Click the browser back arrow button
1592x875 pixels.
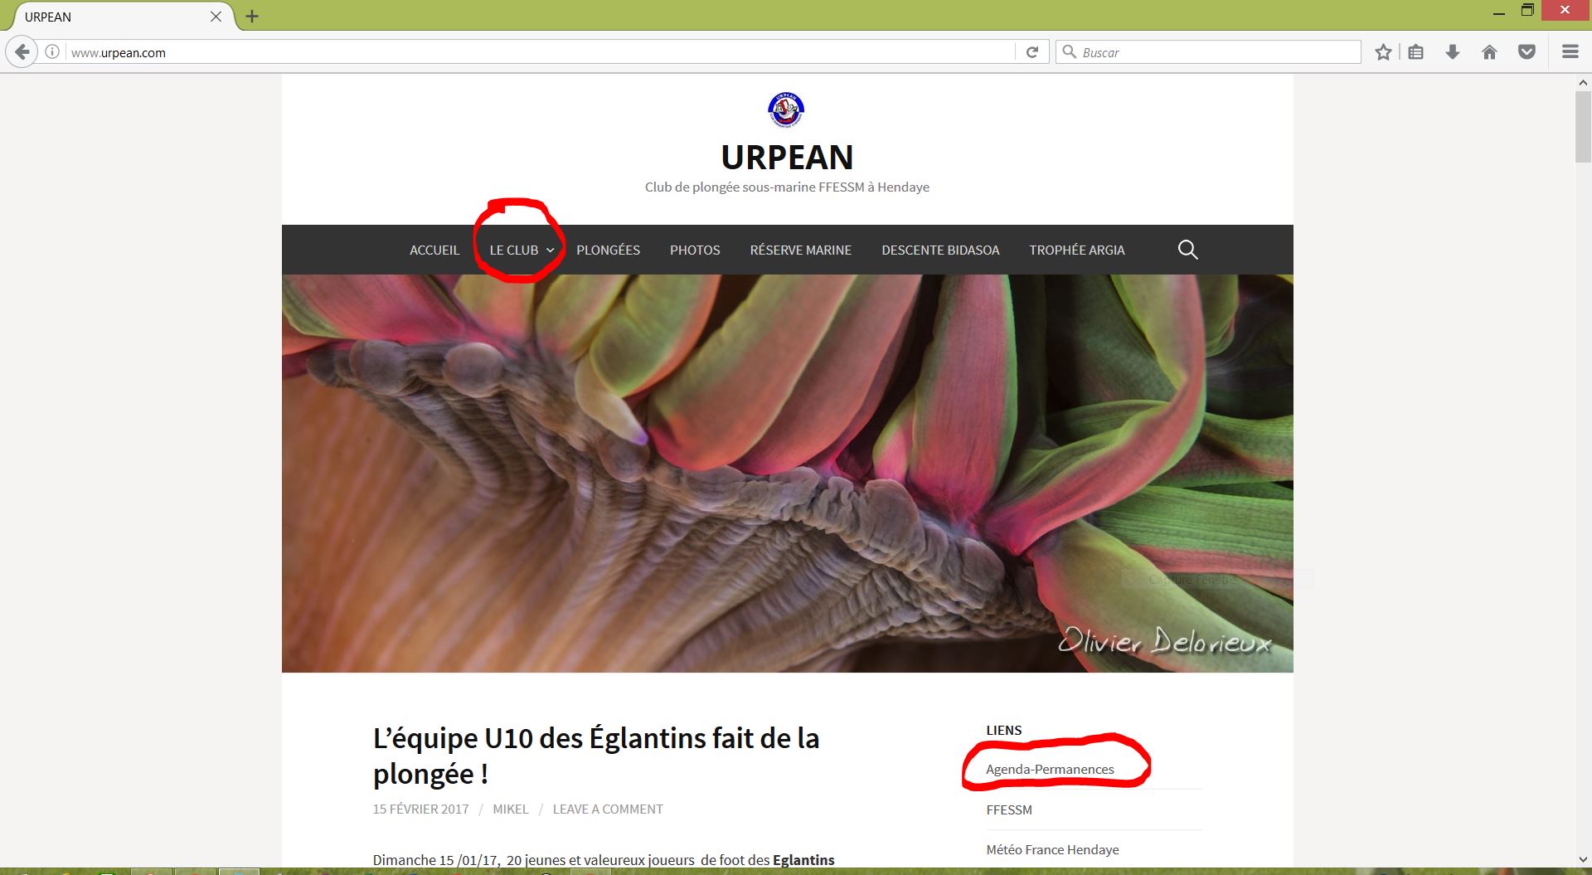point(22,52)
